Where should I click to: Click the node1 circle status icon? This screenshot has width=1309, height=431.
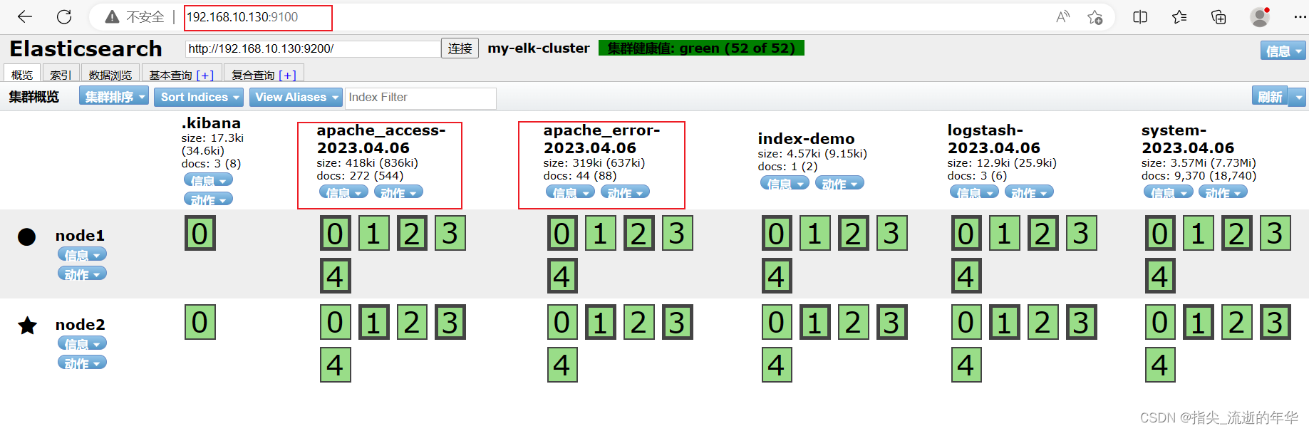[x=27, y=237]
